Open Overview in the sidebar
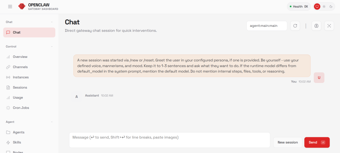Image resolution: width=340 pixels, height=153 pixels. (x=20, y=57)
